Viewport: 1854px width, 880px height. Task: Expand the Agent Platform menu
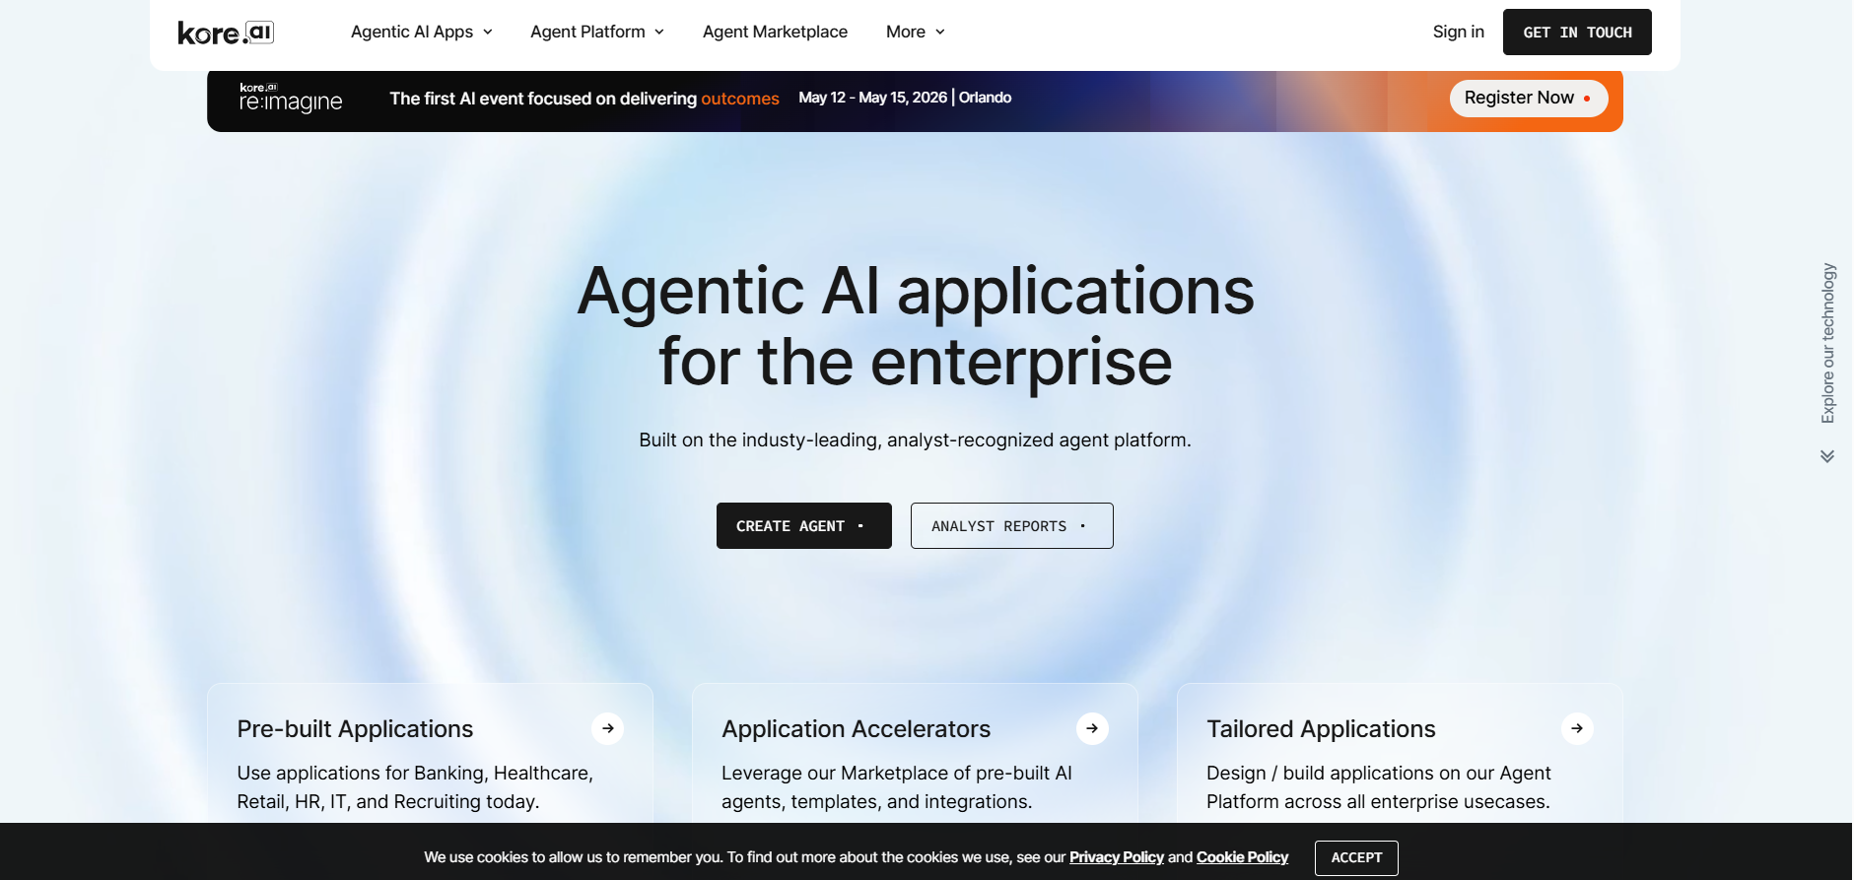(597, 32)
